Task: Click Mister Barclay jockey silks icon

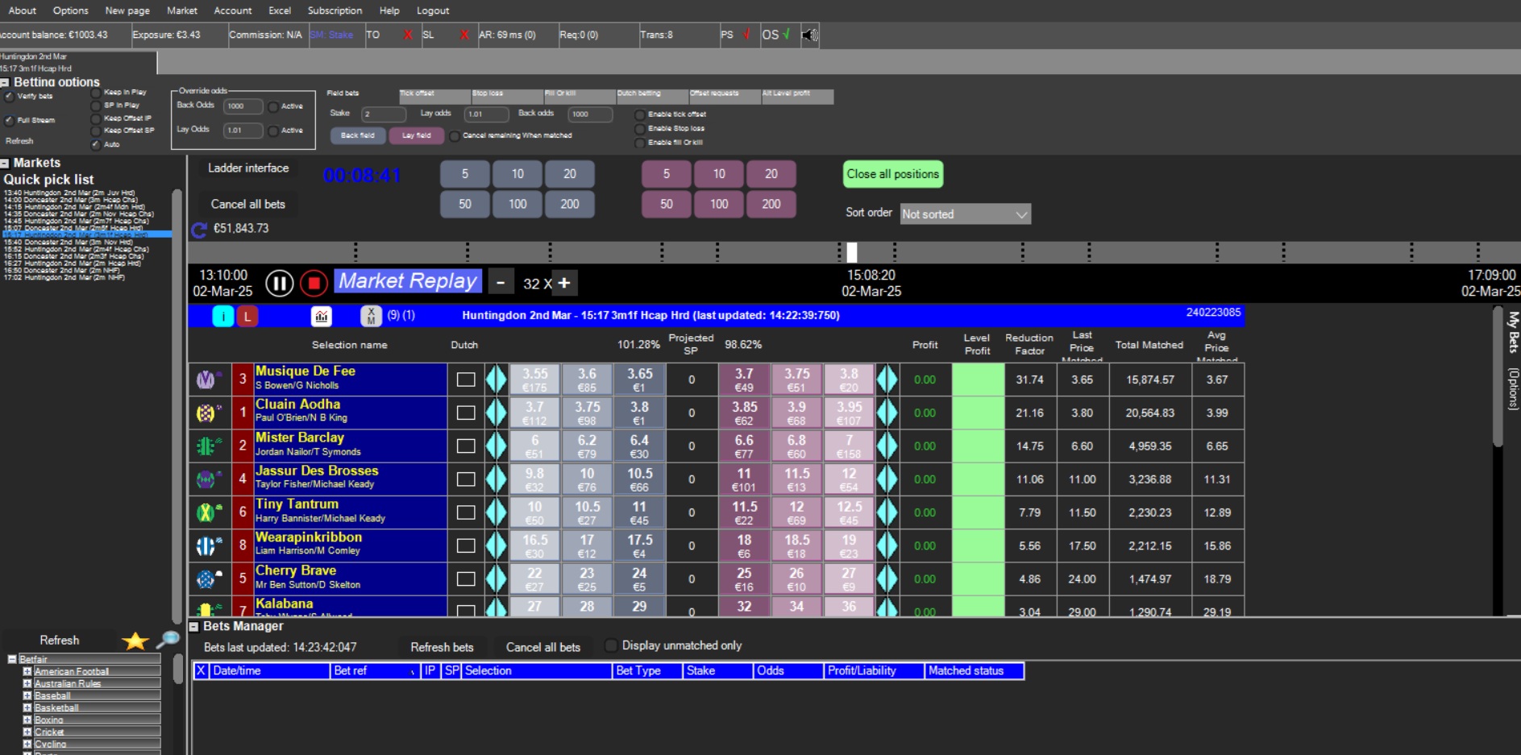Action: tap(207, 446)
